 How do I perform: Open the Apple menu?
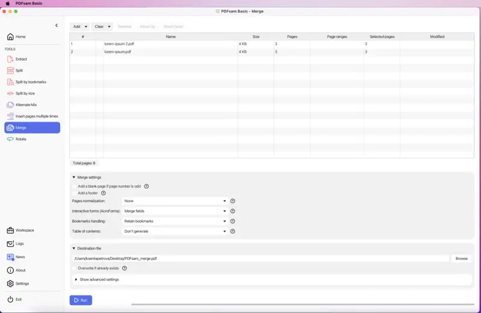(x=8, y=3)
